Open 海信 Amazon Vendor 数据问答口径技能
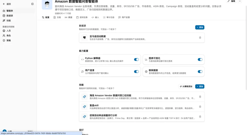The height and width of the screenshot is (135, 247). (x=142, y=97)
